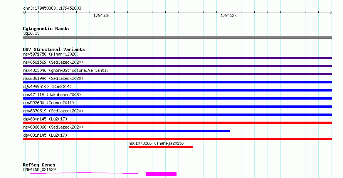Viewport: 343px width, 178px height.
Task: Select the red bar under dgv830n145
Action: point(177,123)
